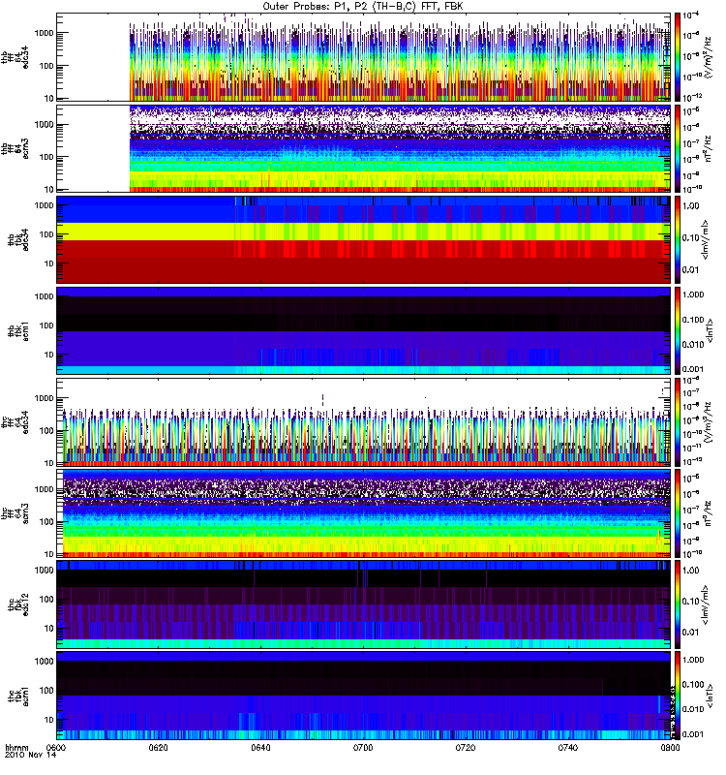This screenshot has width=726, height=775.
Task: Click '<|nT|>' unit label of thb fbk scm1
Action: pyautogui.click(x=711, y=330)
